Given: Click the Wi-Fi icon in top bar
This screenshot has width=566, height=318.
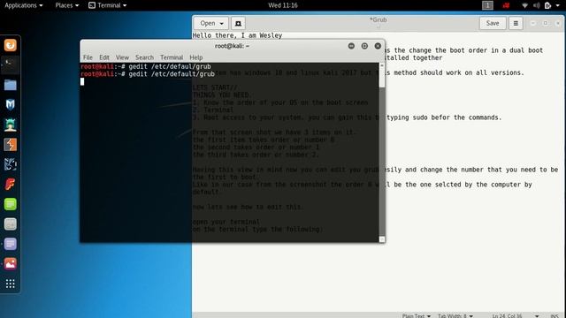Looking at the screenshot, I should (x=524, y=5).
